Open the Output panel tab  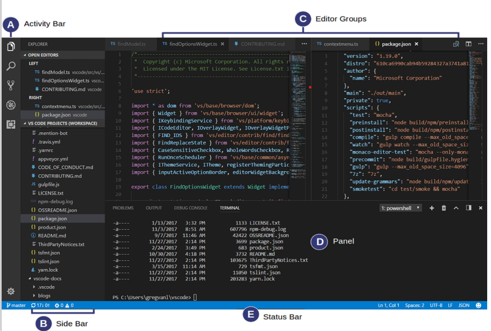(154, 208)
